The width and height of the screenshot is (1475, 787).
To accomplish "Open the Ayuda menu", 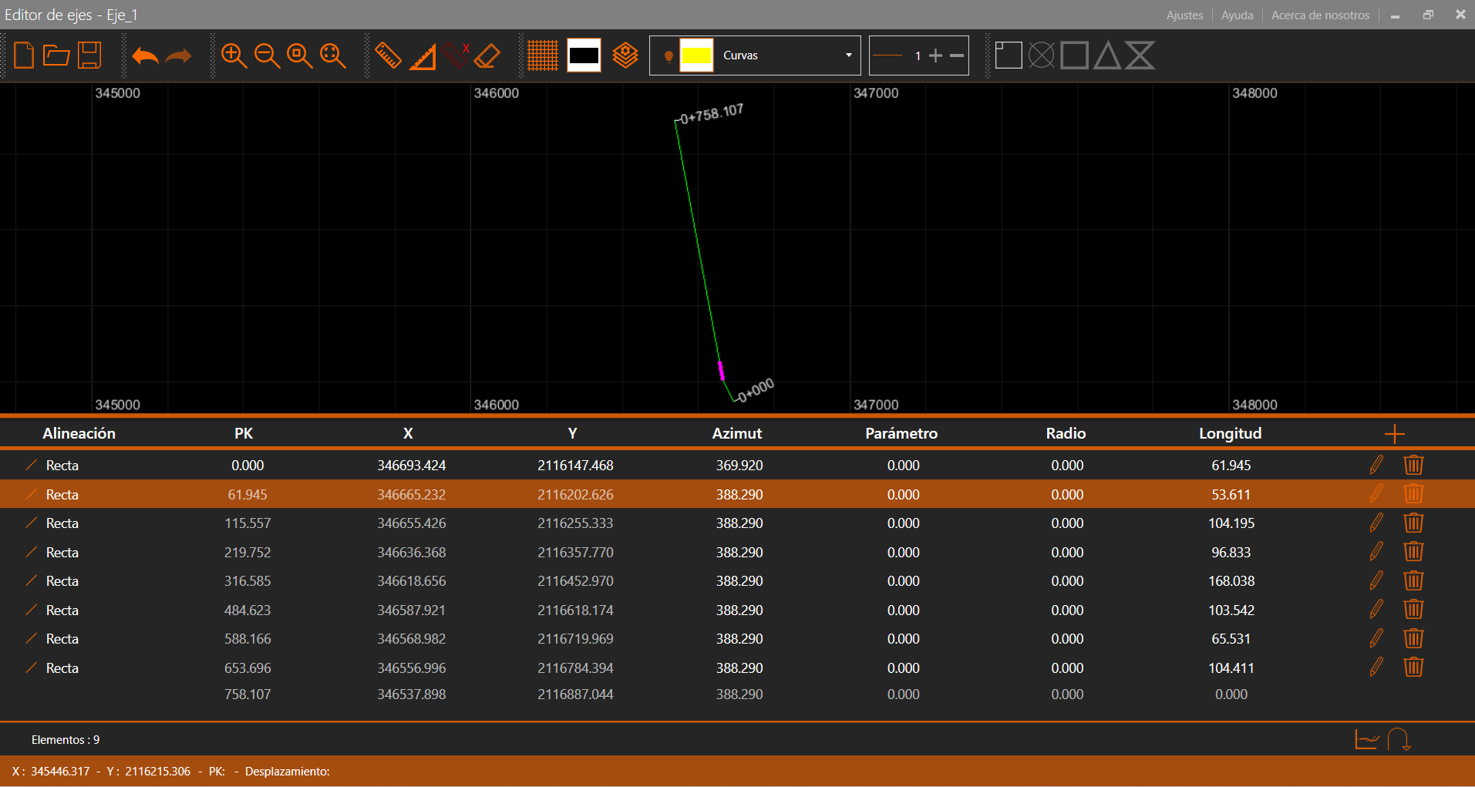I will (x=1237, y=15).
